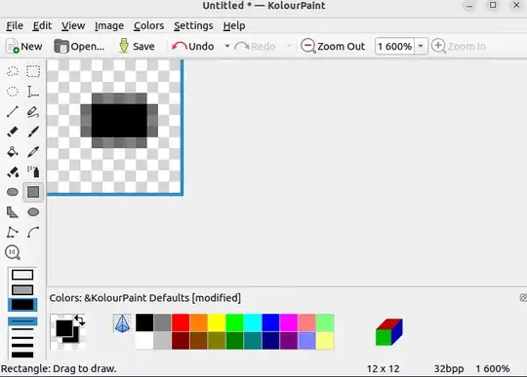Select the Polygon tool
This screenshot has width=527, height=377.
click(13, 212)
